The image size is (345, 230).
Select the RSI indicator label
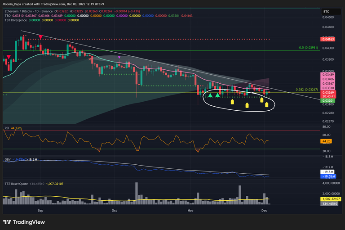click(6, 128)
